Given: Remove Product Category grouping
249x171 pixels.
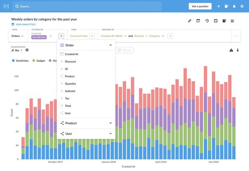Looking at the screenshot, I should point(163,36).
